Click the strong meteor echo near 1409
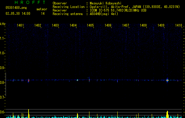185x118 pixels. click(x=167, y=80)
